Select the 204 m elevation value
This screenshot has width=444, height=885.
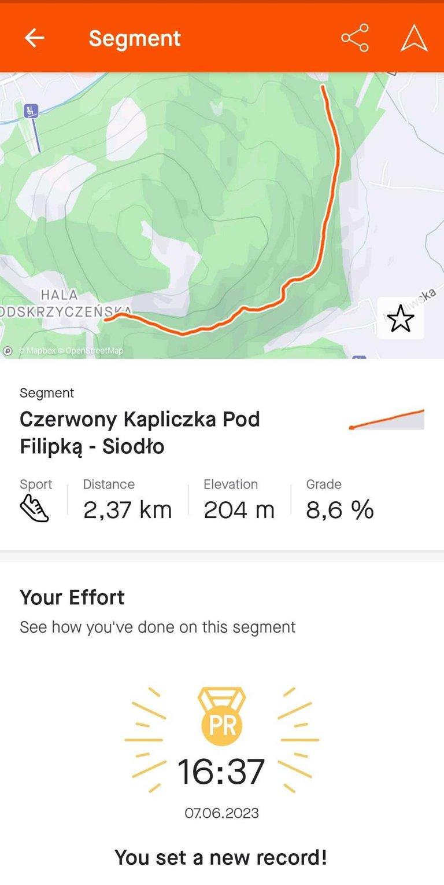239,510
